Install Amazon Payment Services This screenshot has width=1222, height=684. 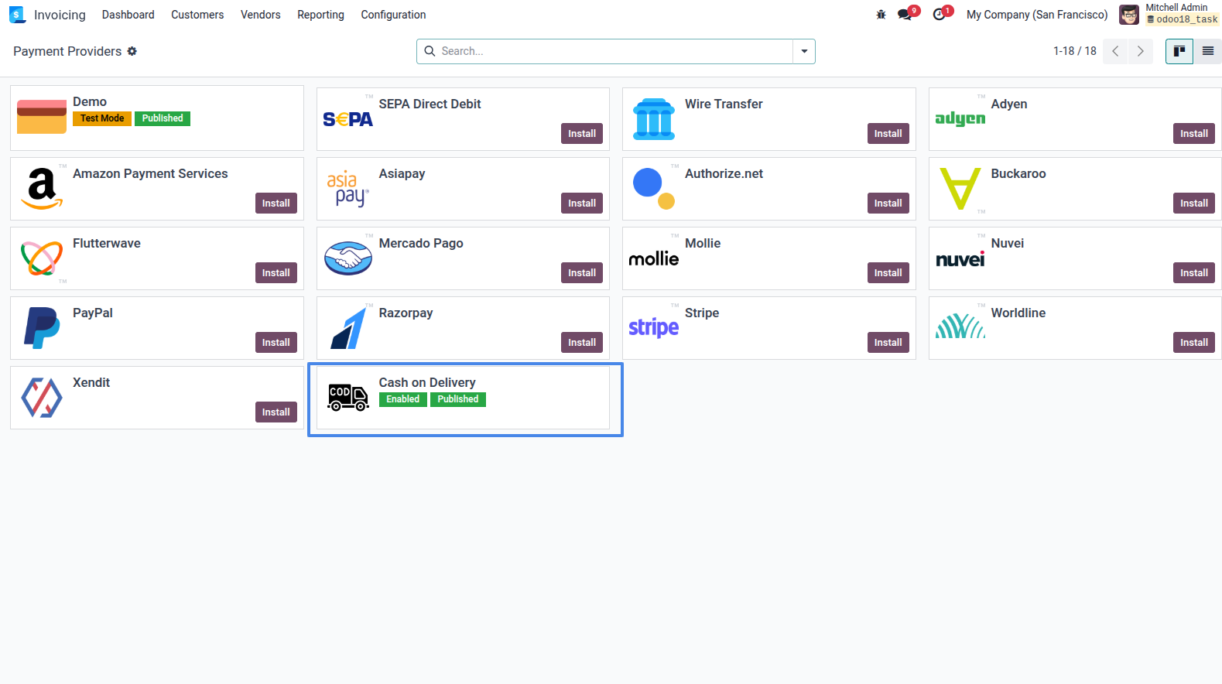(x=276, y=203)
